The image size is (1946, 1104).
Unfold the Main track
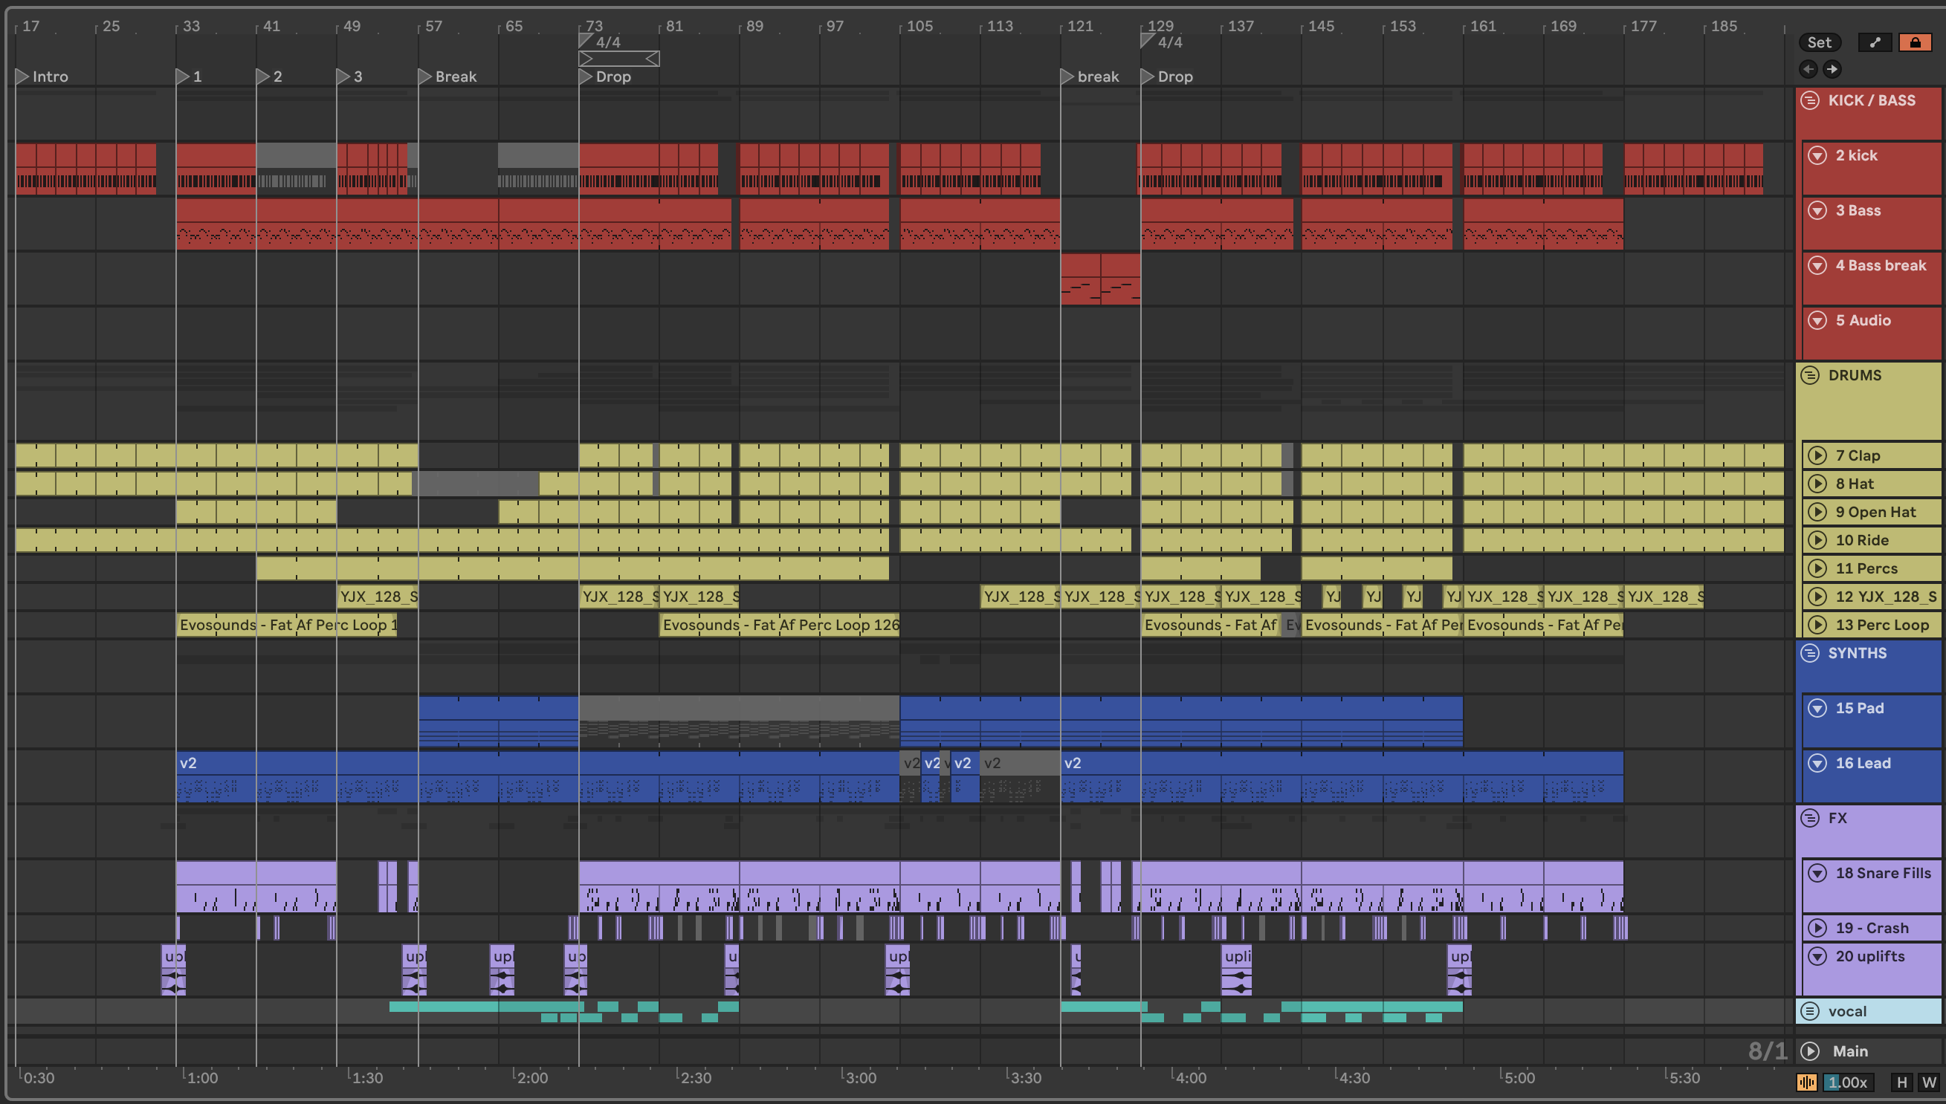(x=1810, y=1051)
